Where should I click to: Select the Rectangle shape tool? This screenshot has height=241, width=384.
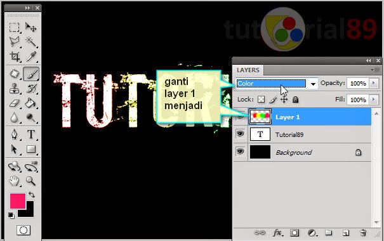[31, 149]
